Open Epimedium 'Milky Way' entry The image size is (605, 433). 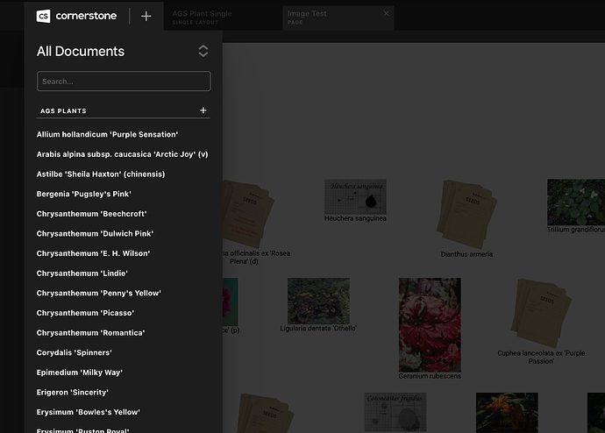(x=79, y=373)
